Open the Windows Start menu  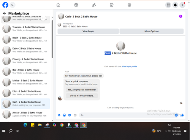(x=3, y=131)
